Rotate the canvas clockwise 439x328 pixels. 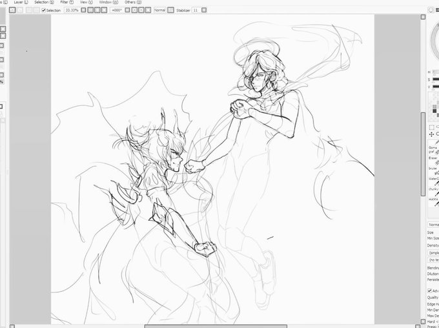[141, 10]
